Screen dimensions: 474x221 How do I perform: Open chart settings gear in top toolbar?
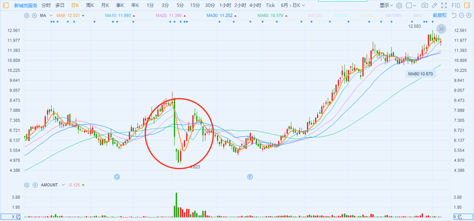point(399,5)
